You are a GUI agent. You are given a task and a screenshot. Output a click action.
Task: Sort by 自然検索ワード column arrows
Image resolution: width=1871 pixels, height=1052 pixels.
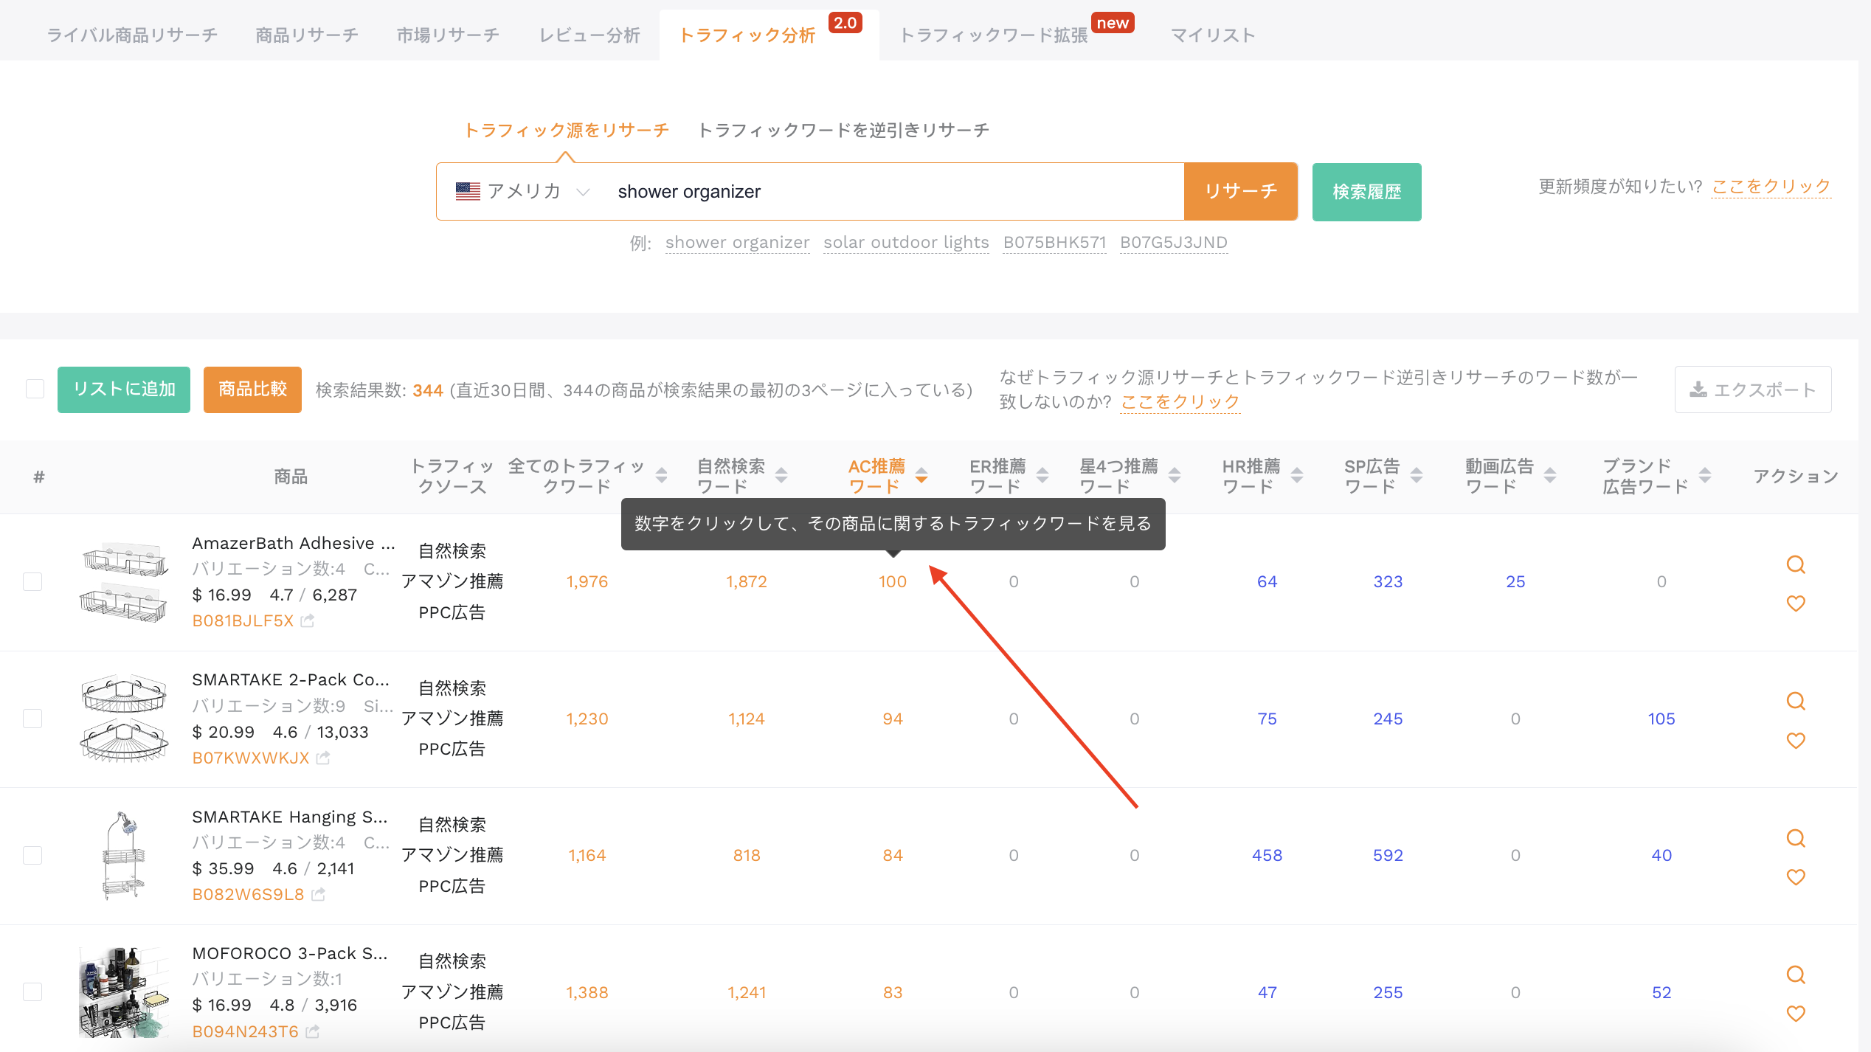click(x=781, y=476)
